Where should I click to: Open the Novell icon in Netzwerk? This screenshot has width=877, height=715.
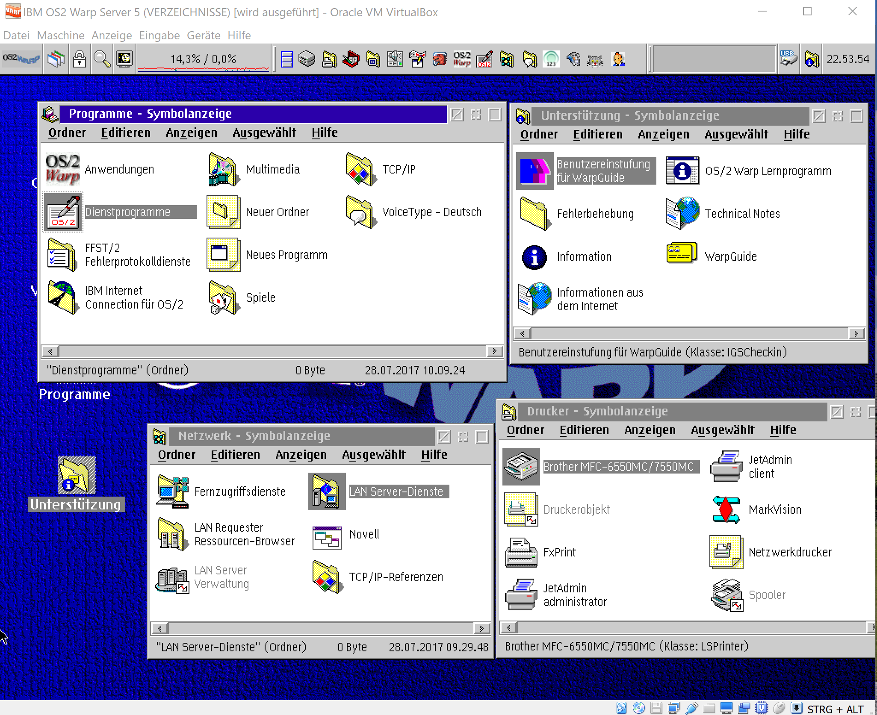327,538
